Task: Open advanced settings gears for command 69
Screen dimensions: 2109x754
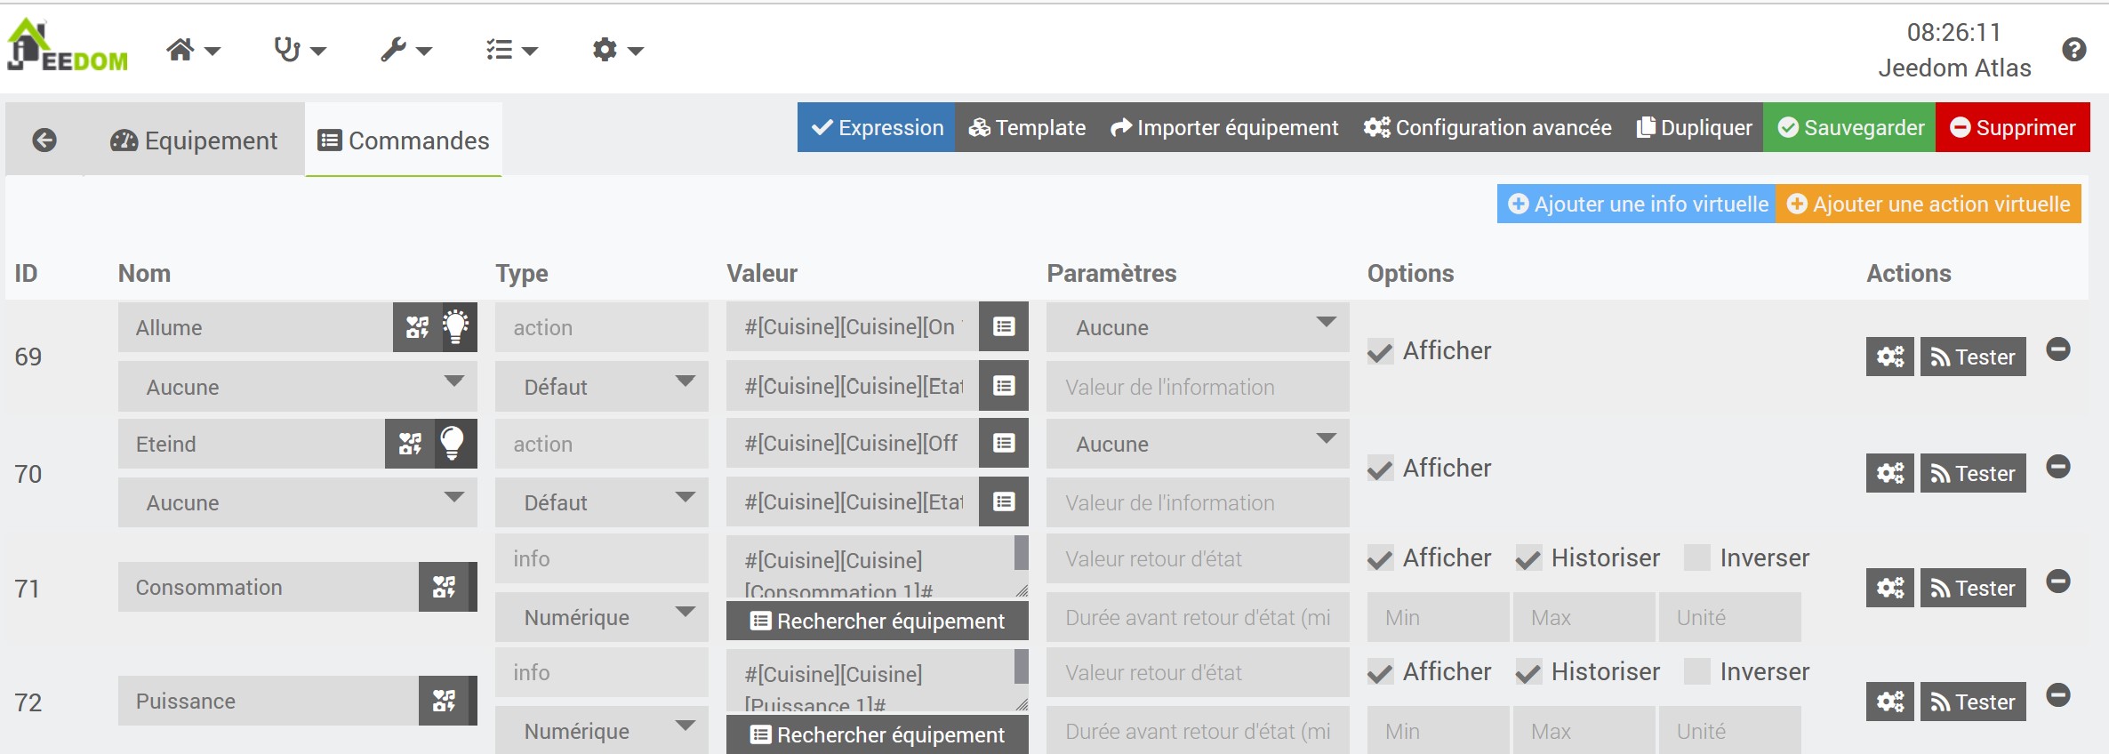Action: click(x=1889, y=357)
